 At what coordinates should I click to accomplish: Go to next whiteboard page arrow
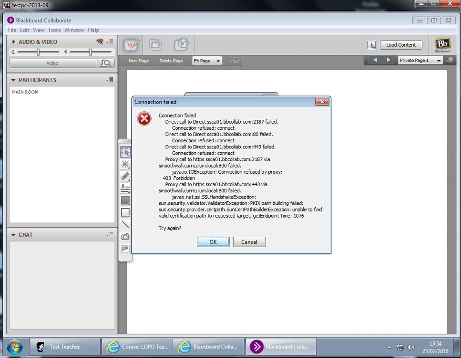coord(389,60)
